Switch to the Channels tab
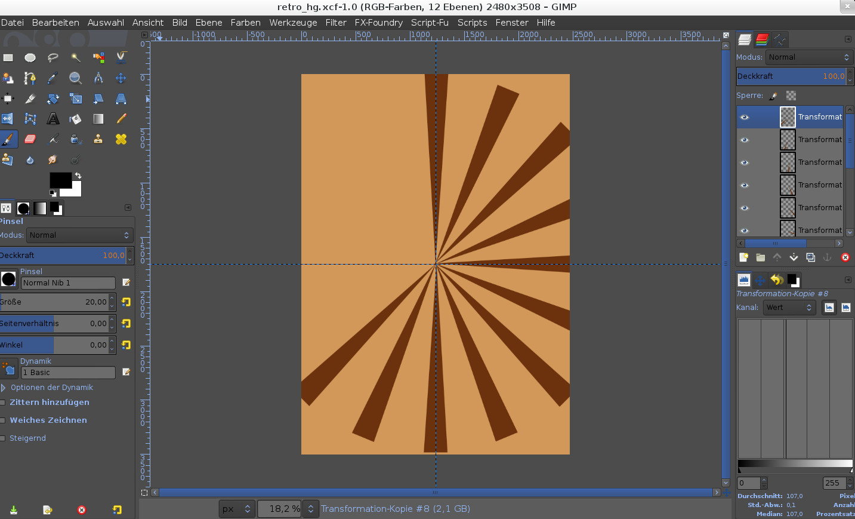Screen dimensions: 855x519 (762, 40)
